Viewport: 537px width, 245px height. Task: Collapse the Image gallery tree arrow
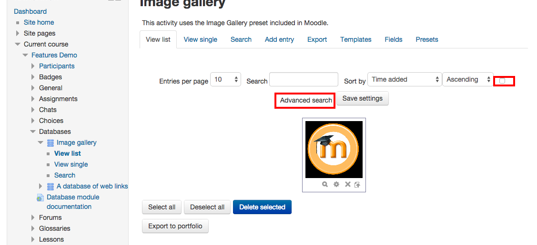pos(41,142)
